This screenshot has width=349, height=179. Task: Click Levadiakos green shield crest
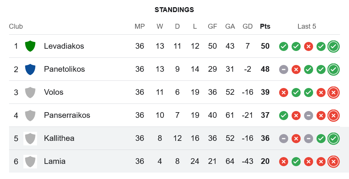pyautogui.click(x=30, y=46)
